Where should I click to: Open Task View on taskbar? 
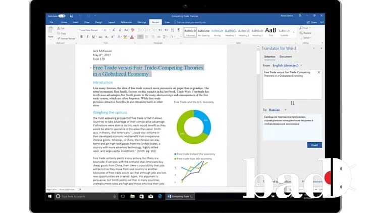[x=123, y=196]
